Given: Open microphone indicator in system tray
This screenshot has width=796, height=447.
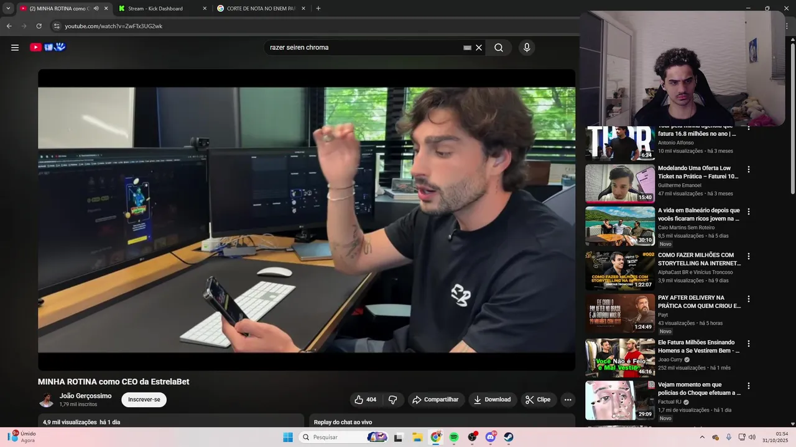Looking at the screenshot, I should pyautogui.click(x=729, y=437).
